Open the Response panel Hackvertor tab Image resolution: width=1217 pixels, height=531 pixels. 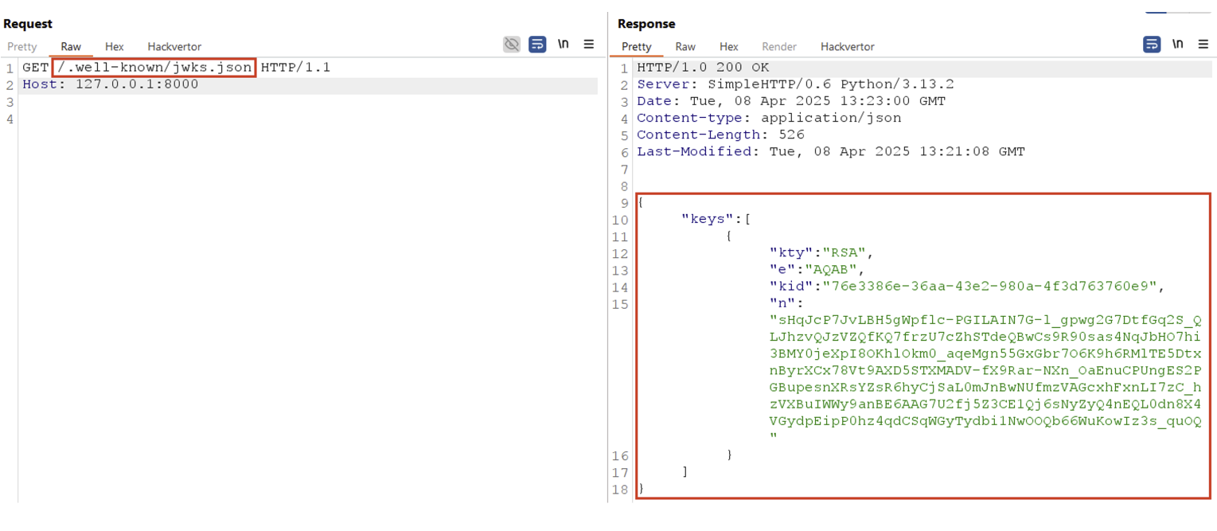[x=848, y=47]
